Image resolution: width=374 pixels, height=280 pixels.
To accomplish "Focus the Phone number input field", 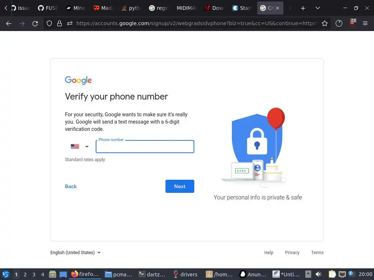I will coord(145,147).
